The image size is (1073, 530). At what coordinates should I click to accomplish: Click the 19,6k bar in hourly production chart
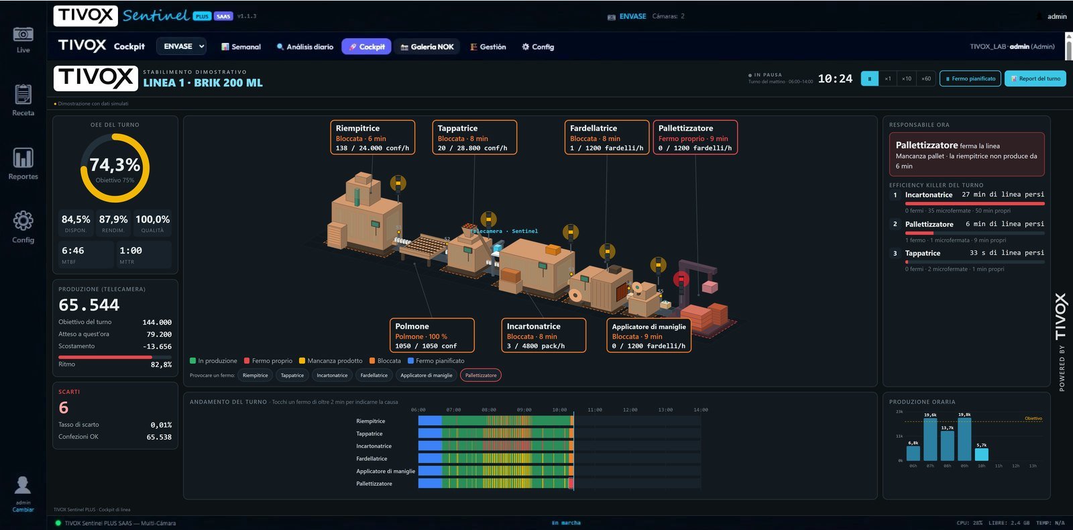[930, 439]
